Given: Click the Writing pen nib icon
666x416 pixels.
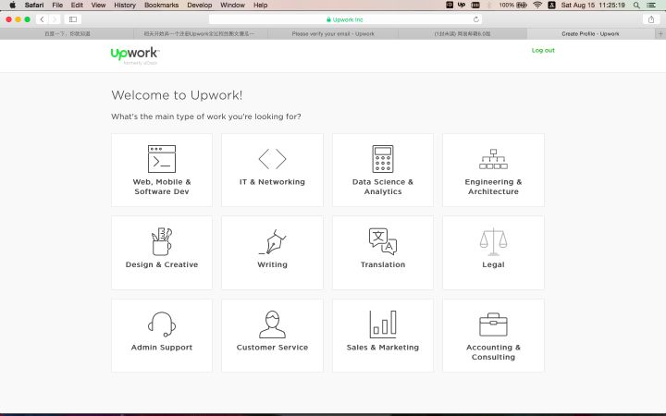Looking at the screenshot, I should point(272,242).
